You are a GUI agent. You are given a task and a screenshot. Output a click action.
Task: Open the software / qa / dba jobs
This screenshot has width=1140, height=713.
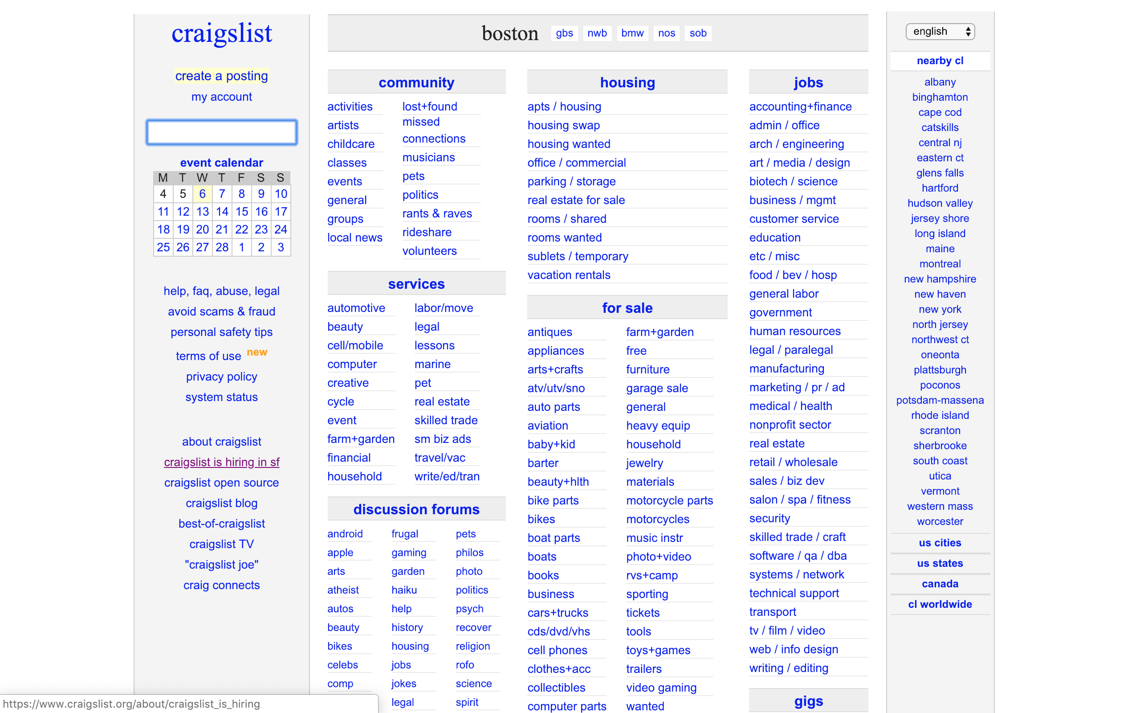(x=798, y=556)
